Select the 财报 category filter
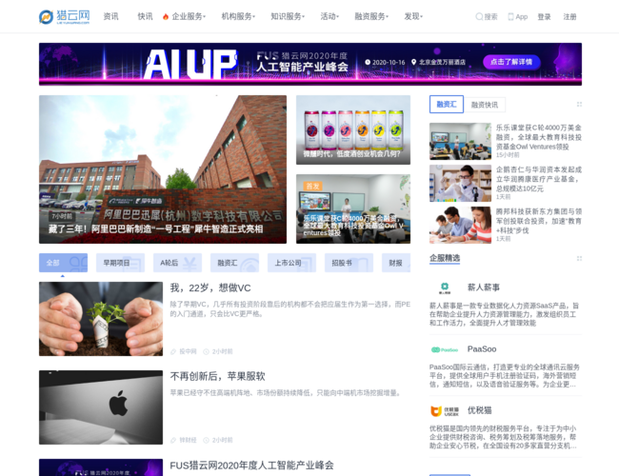Viewport: 619px width, 476px height. (x=396, y=263)
